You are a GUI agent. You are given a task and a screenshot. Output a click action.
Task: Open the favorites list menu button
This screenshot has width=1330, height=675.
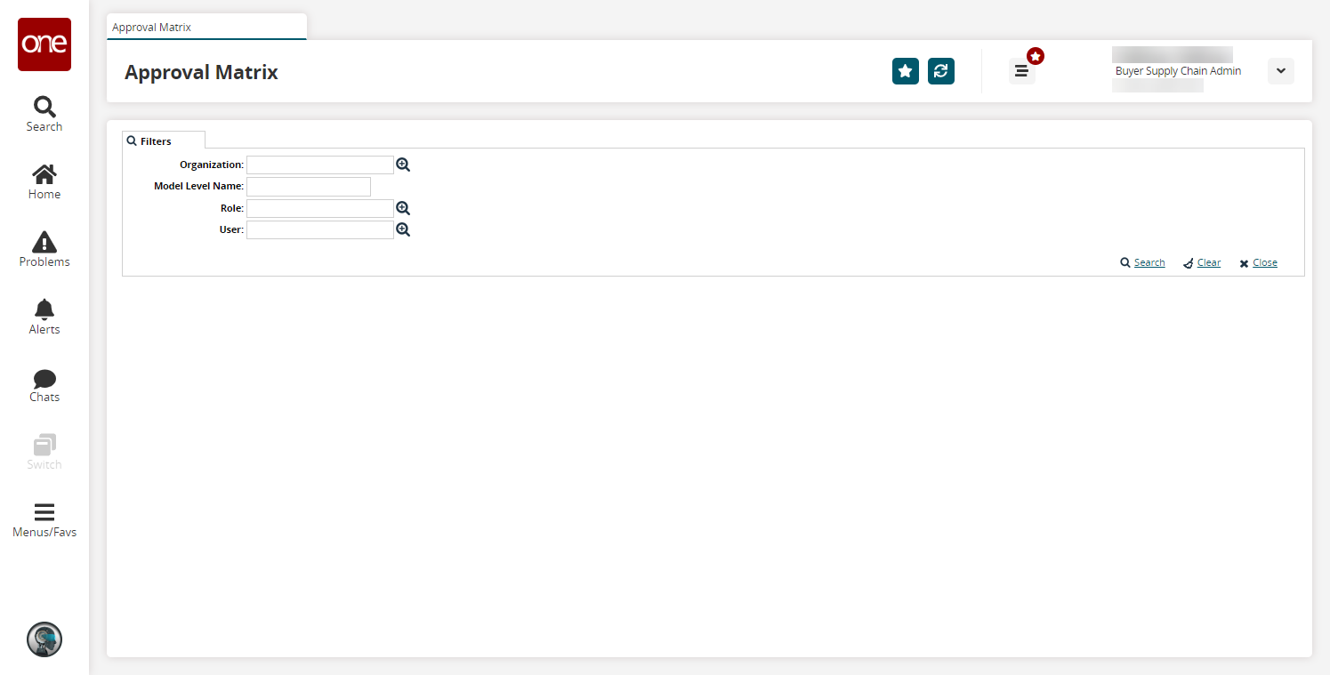point(1021,71)
